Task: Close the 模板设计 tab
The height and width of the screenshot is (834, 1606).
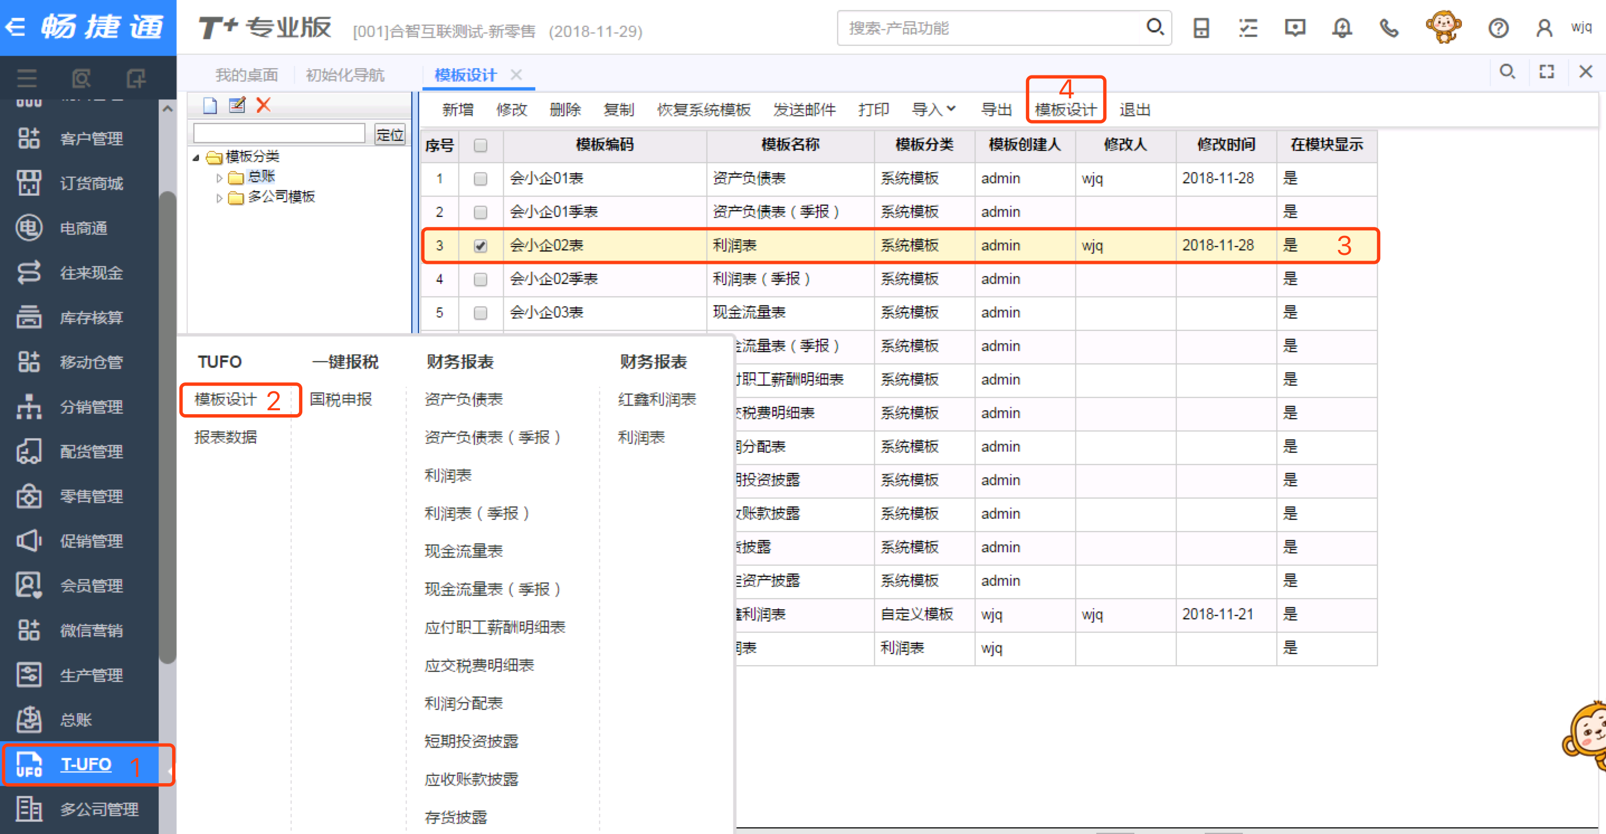Action: pyautogui.click(x=516, y=75)
